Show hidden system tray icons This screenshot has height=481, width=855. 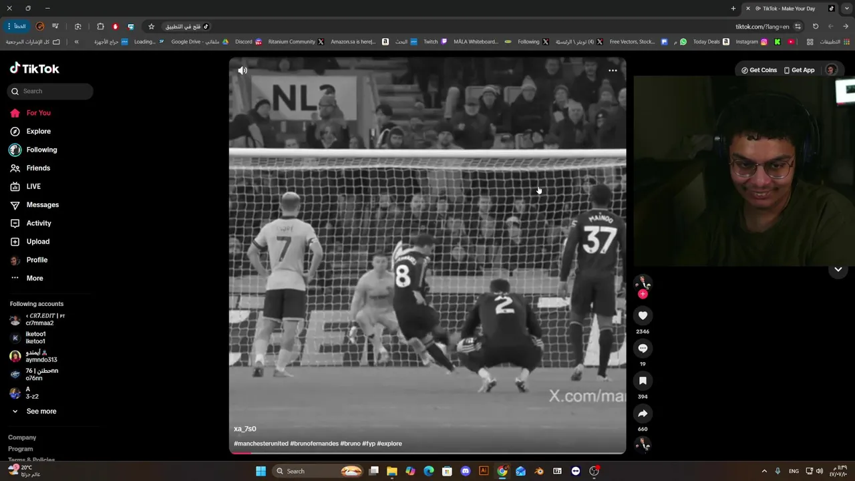coord(764,471)
